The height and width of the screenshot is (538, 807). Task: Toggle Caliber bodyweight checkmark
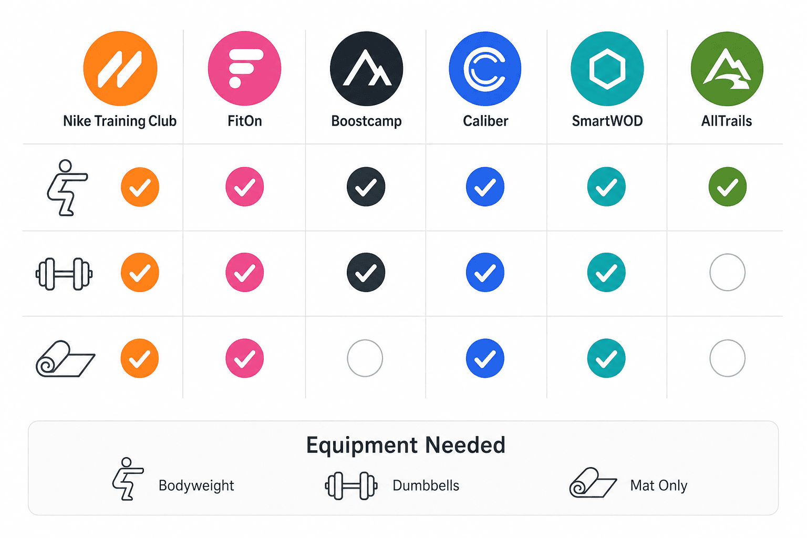click(485, 187)
